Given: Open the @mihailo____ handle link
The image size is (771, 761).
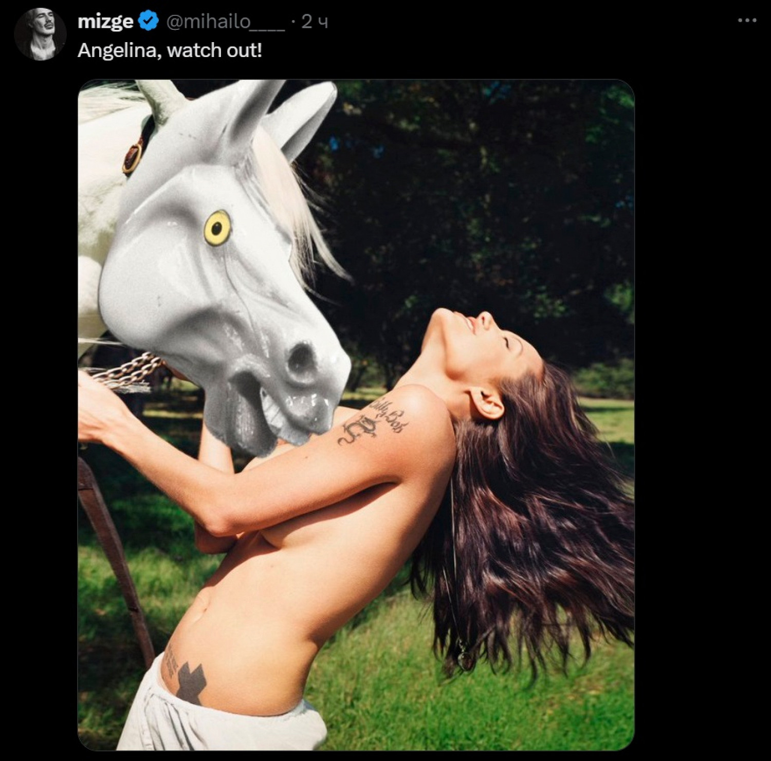Looking at the screenshot, I should point(226,22).
